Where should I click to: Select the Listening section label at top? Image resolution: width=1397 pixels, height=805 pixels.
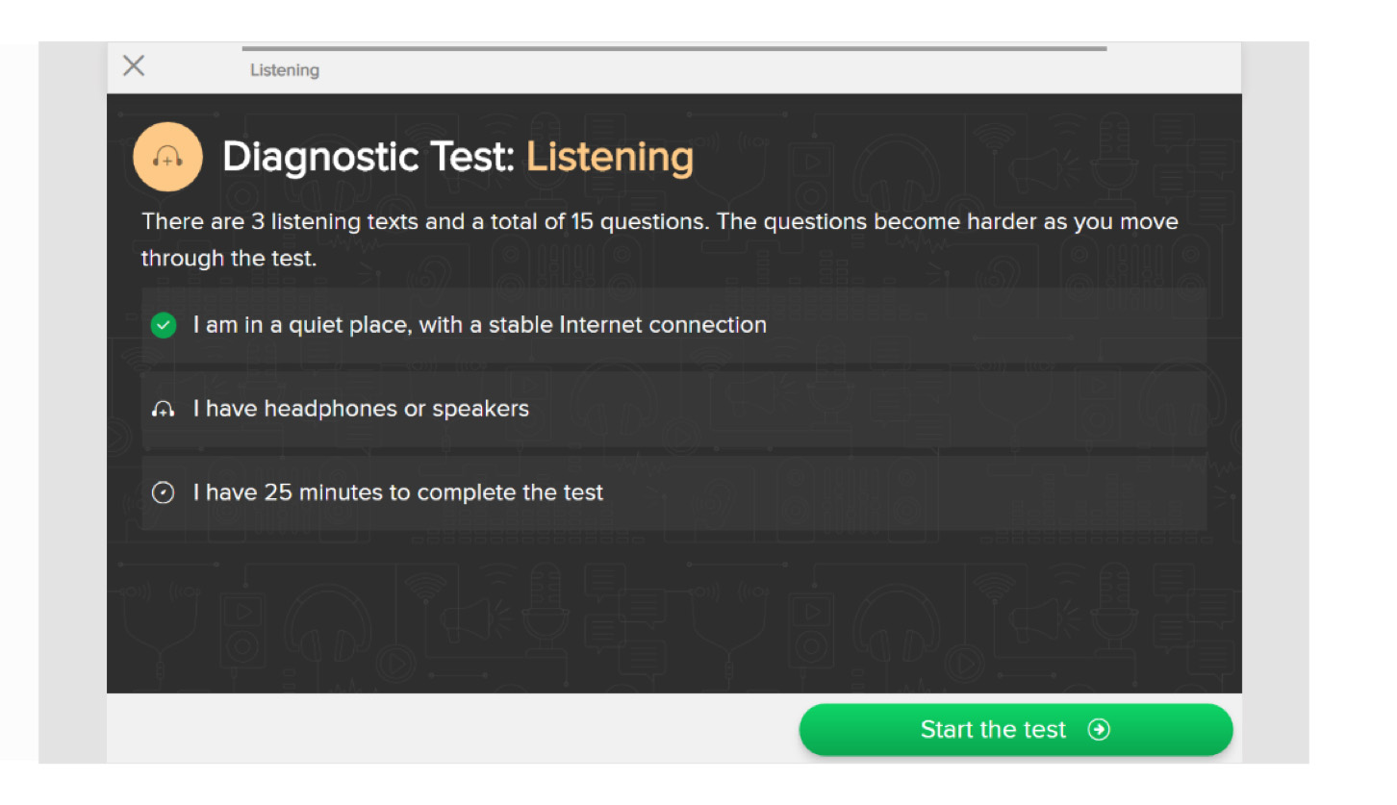[x=285, y=70]
